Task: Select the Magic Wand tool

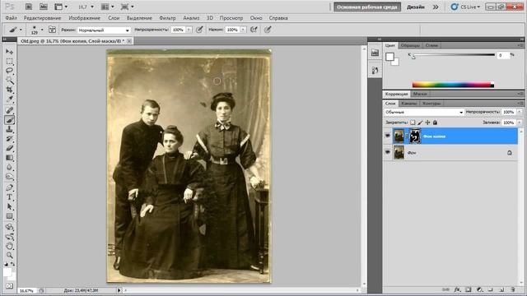Action: 9,81
